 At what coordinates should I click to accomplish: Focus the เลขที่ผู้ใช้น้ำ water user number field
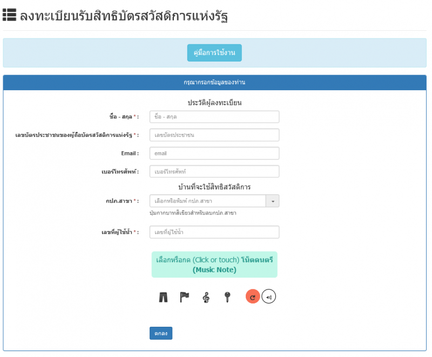[214, 232]
